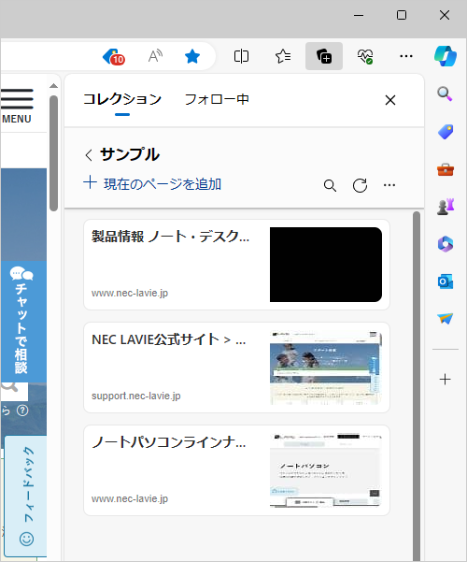
Task: Maximize the browser window
Action: pos(402,15)
